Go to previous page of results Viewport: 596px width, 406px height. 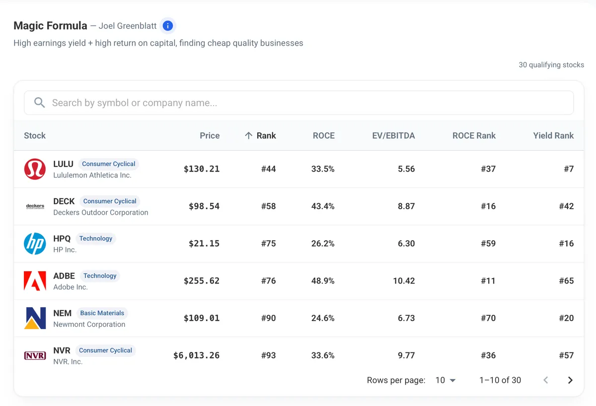click(x=546, y=380)
